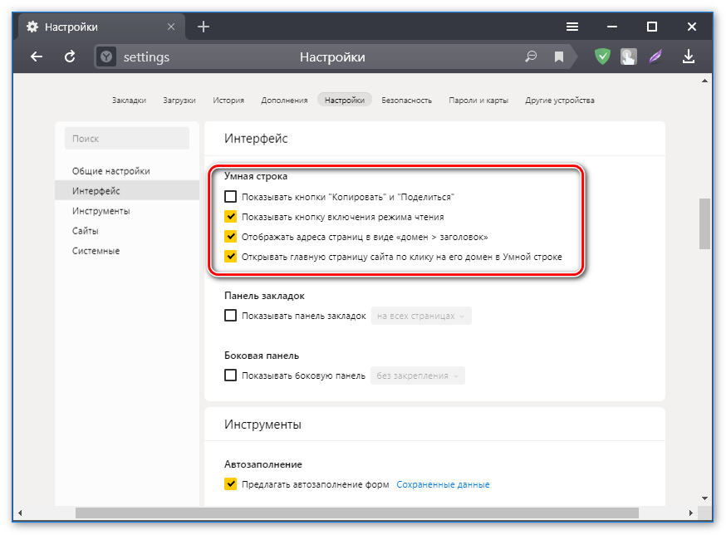Click the back arrow navigation button
The width and height of the screenshot is (726, 535).
click(x=36, y=56)
